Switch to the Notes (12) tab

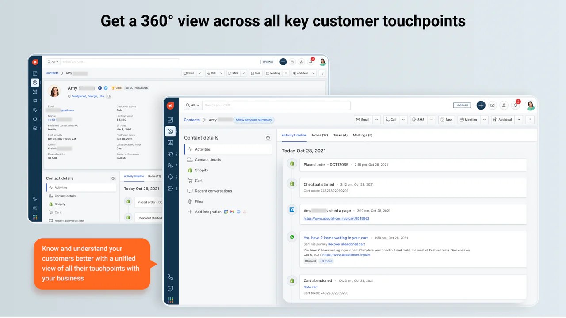coord(320,135)
